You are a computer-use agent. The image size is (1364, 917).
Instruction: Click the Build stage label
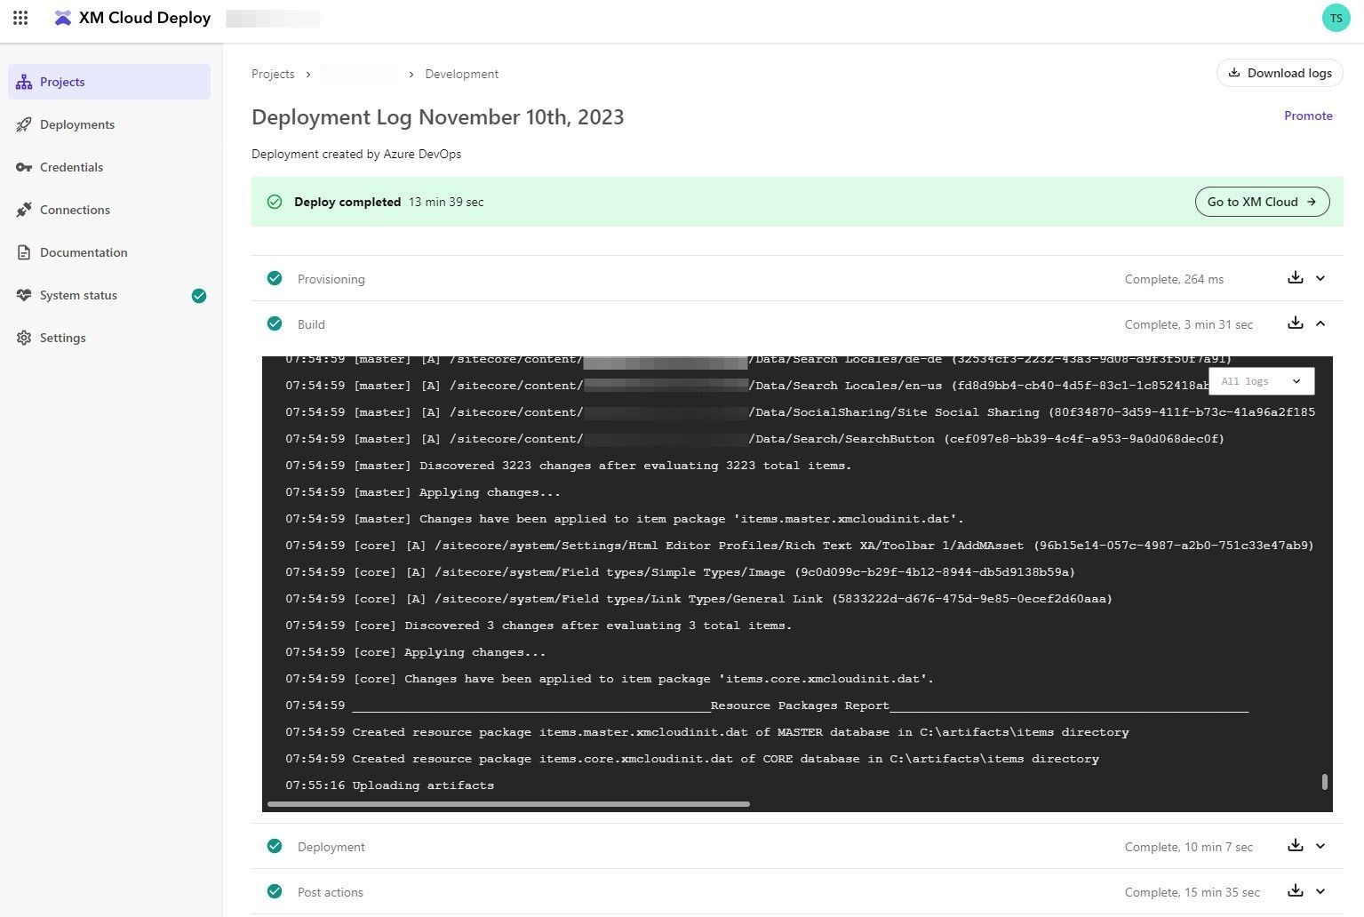311,324
